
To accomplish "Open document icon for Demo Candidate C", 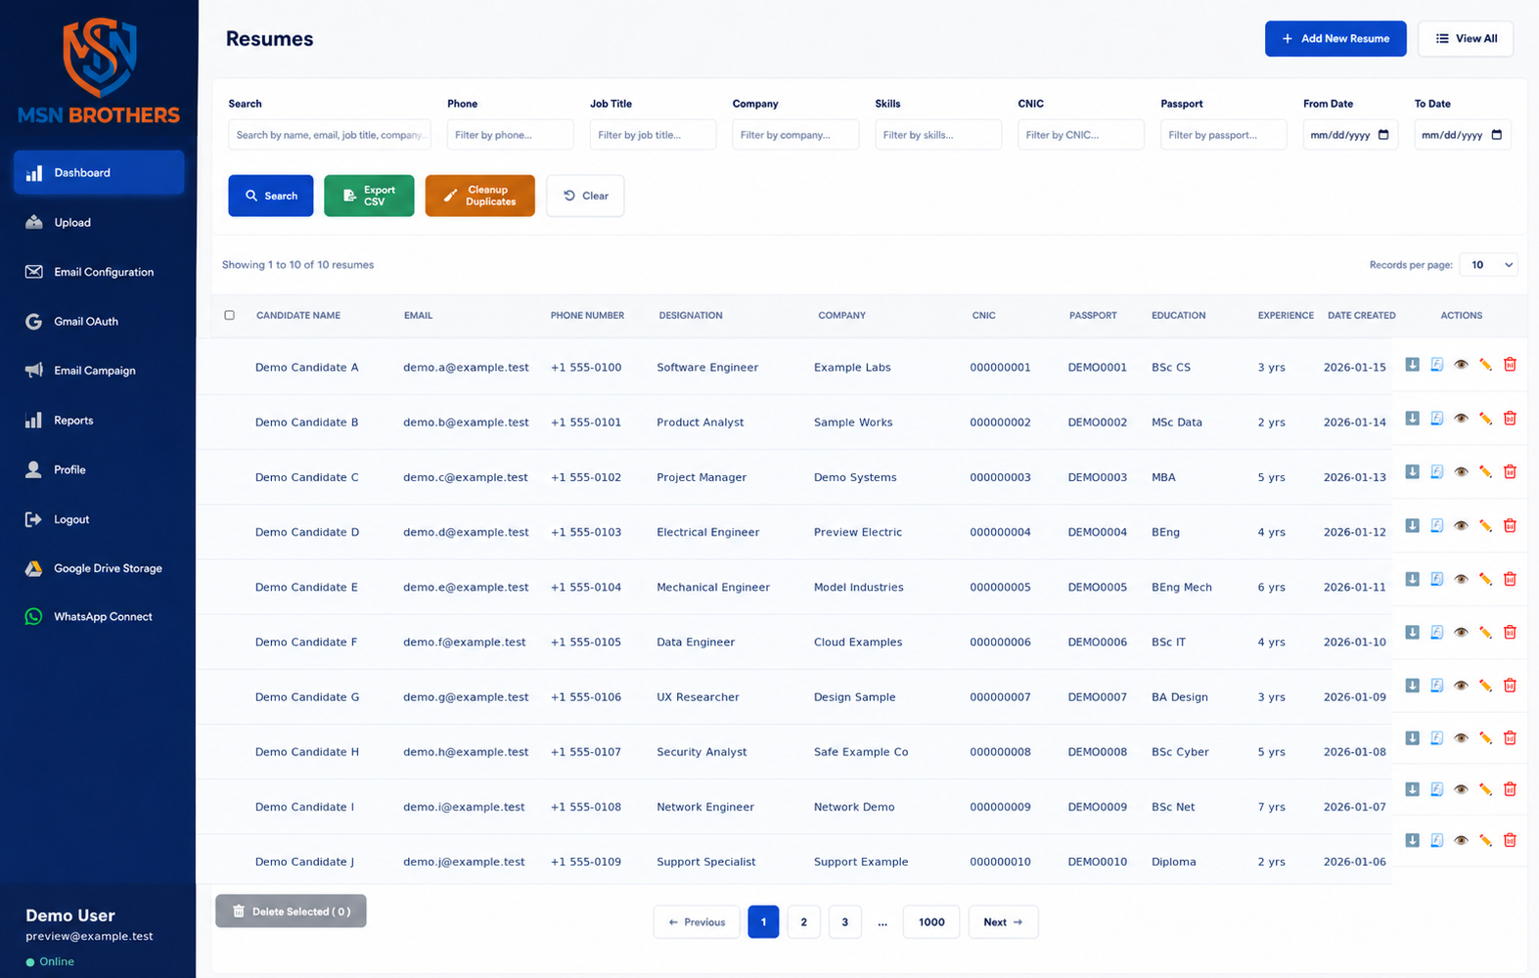I will pyautogui.click(x=1436, y=471).
